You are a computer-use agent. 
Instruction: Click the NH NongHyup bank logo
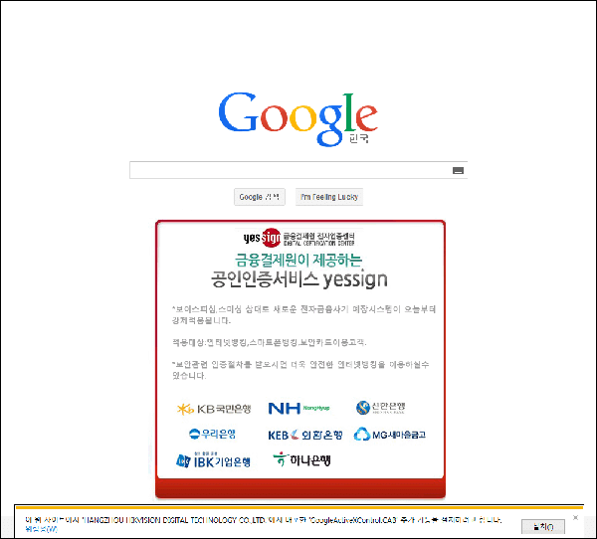[x=298, y=408]
